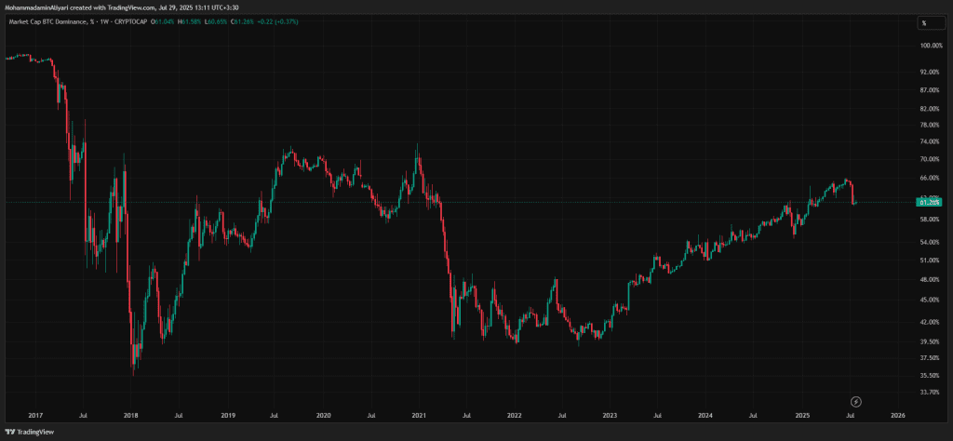Click the 2017 label on time axis
Image resolution: width=953 pixels, height=441 pixels.
[x=35, y=416]
